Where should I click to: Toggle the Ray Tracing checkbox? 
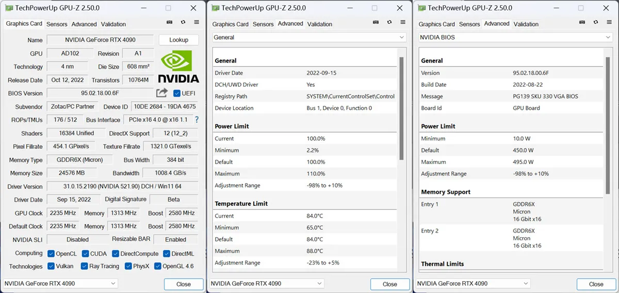(84, 266)
